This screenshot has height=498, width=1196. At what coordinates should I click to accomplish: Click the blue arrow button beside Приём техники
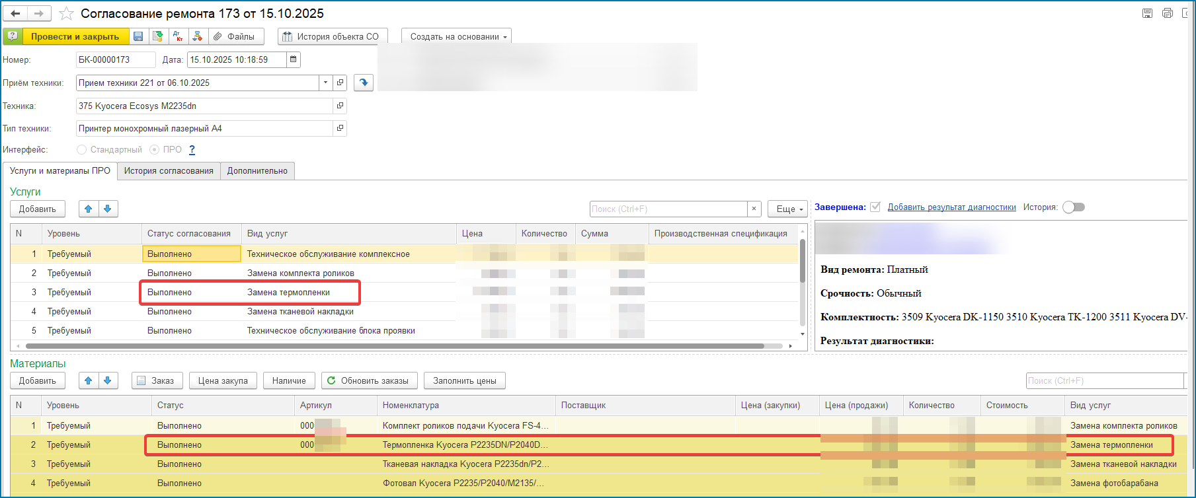point(364,83)
